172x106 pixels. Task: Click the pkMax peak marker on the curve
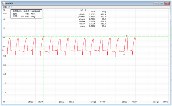127,36
